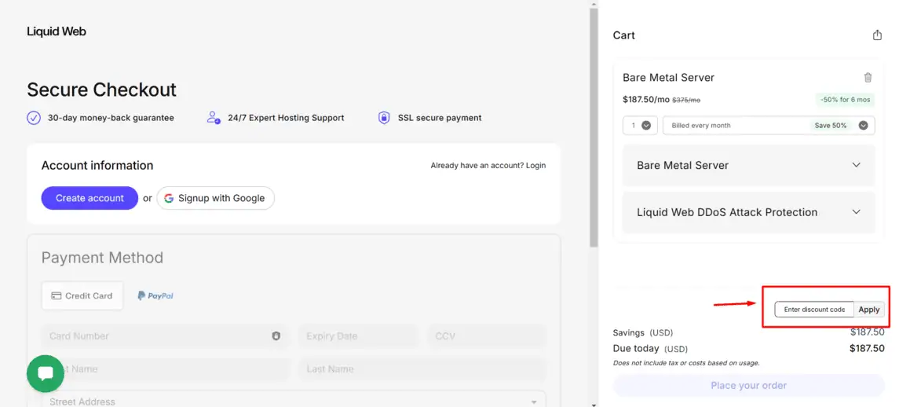Click the crossed-out $375/mo price
Viewport: 899px width, 407px height.
(685, 100)
